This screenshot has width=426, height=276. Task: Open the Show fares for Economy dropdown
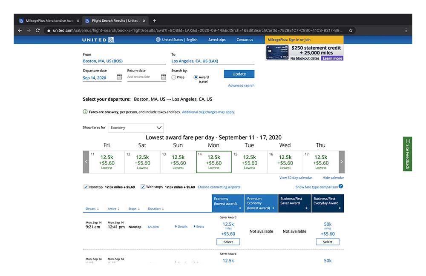pos(135,128)
